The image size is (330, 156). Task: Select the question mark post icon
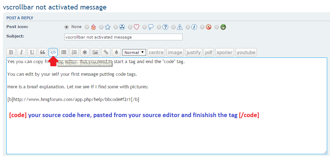(159, 27)
